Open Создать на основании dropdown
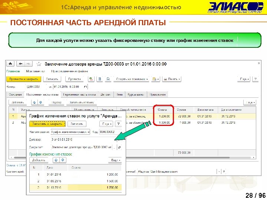This screenshot has height=200, width=267. click(132, 79)
